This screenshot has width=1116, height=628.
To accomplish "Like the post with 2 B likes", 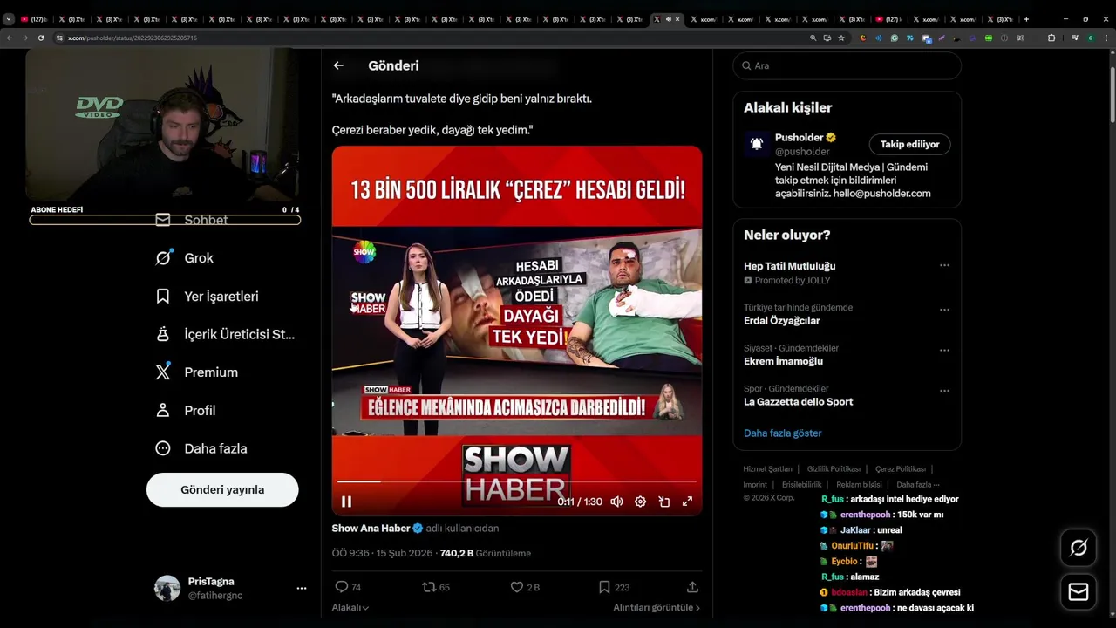I will pyautogui.click(x=525, y=587).
